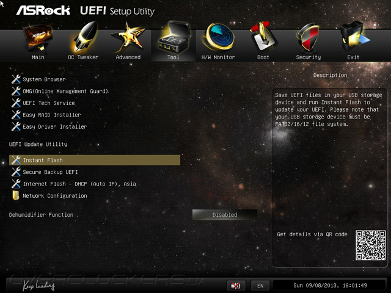
Task: Open System Browser entry
Action: point(45,79)
